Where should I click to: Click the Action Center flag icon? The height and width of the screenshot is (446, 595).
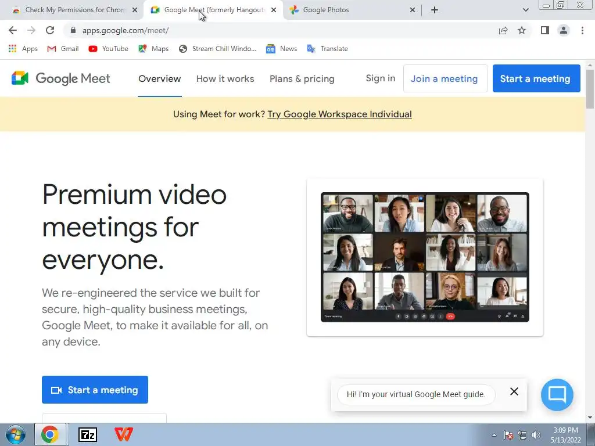pos(508,435)
